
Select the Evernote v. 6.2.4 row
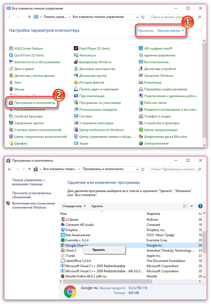point(131,240)
